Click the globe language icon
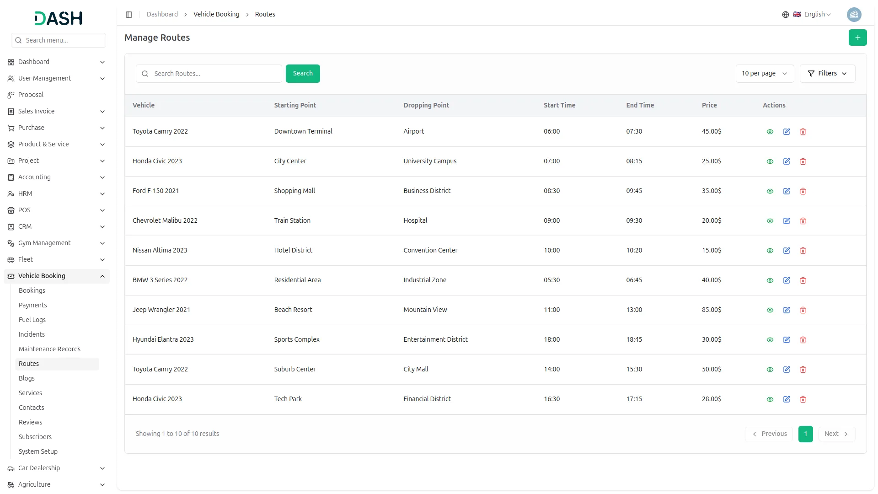Image resolution: width=878 pixels, height=494 pixels. click(786, 15)
